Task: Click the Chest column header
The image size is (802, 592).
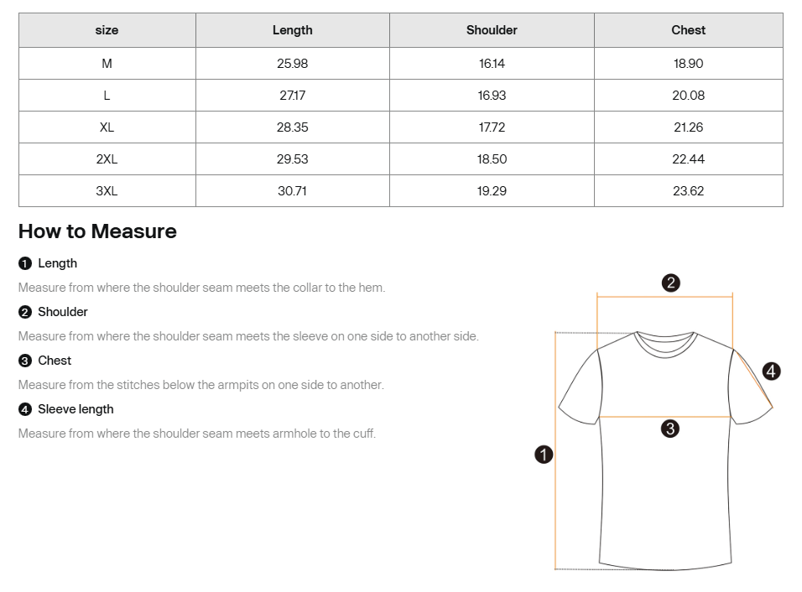Action: [688, 30]
